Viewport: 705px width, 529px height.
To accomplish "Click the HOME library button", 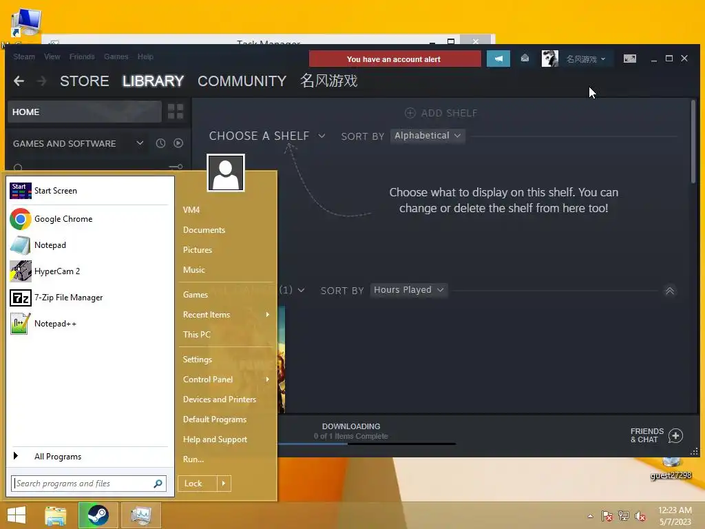I will 85,112.
